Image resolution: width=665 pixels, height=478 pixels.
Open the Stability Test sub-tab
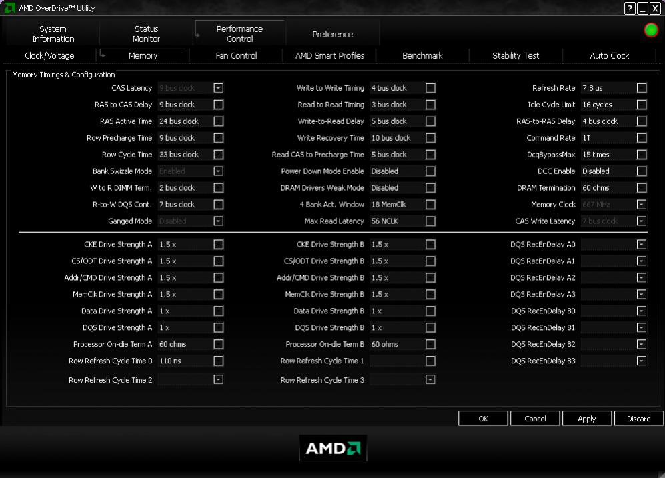coord(516,55)
